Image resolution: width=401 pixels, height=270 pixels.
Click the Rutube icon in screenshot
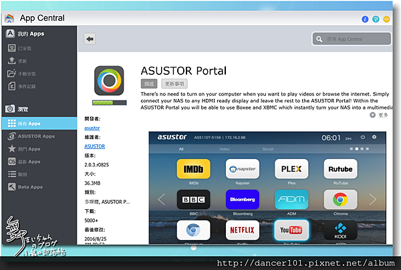point(340,169)
